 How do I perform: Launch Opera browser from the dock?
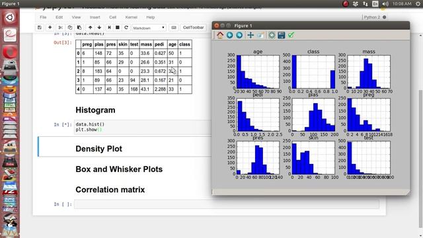[x=10, y=52]
